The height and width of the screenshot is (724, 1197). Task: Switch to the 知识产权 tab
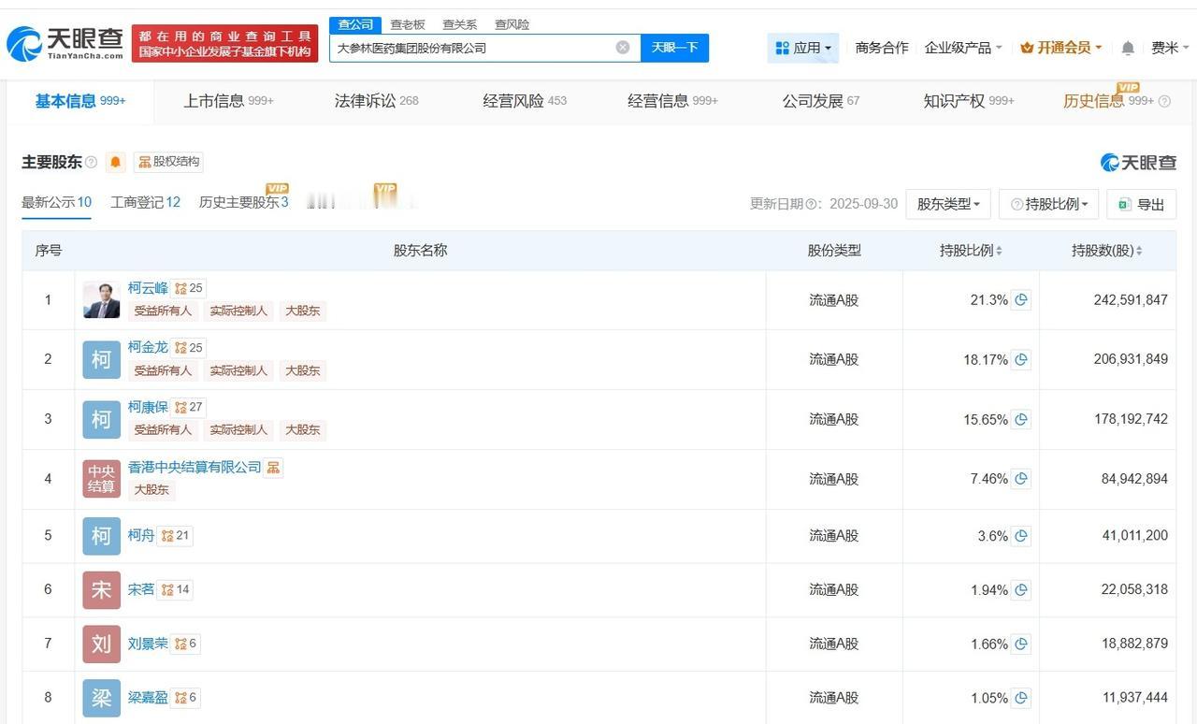click(969, 101)
